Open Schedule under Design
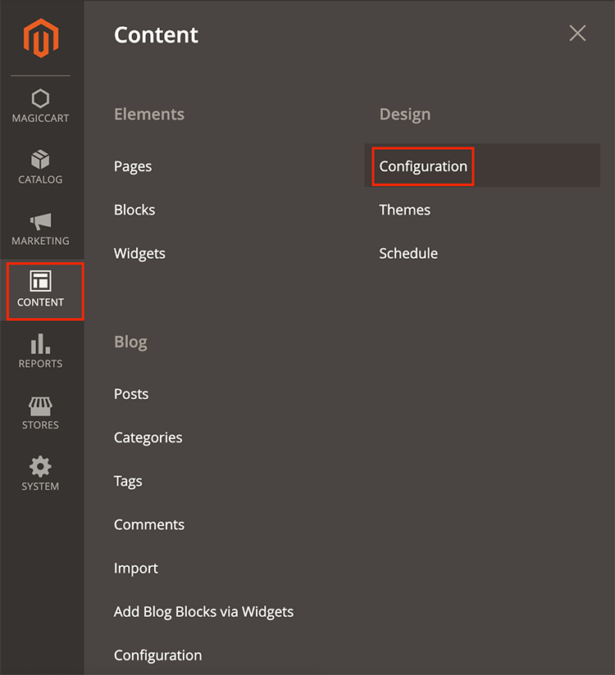This screenshot has width=615, height=675. pyautogui.click(x=408, y=253)
